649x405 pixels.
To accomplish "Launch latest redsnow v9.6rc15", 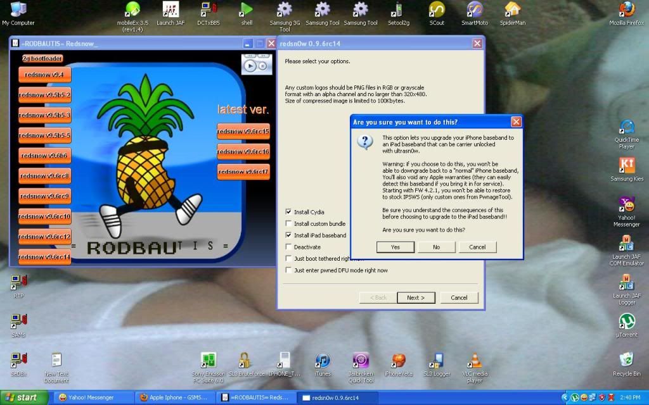I will click(243, 132).
